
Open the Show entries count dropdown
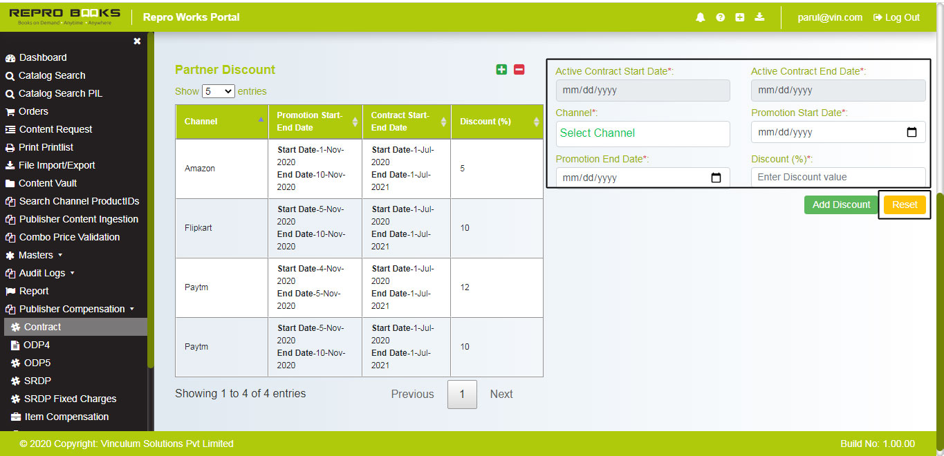[218, 91]
